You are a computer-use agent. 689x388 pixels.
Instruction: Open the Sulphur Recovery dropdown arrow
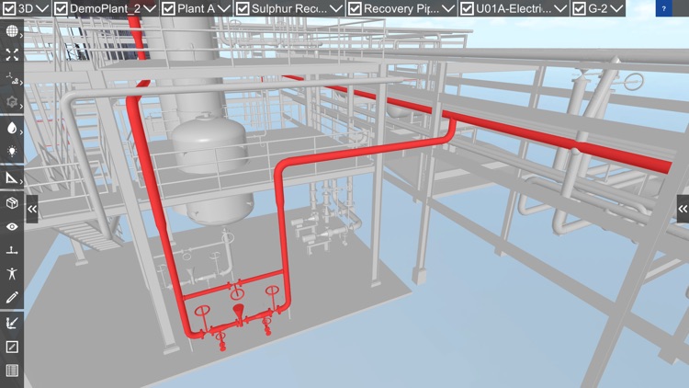click(336, 8)
